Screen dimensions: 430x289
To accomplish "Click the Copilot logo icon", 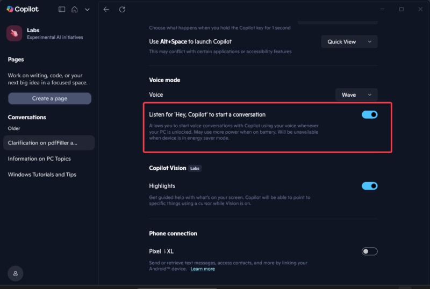I will click(x=10, y=9).
